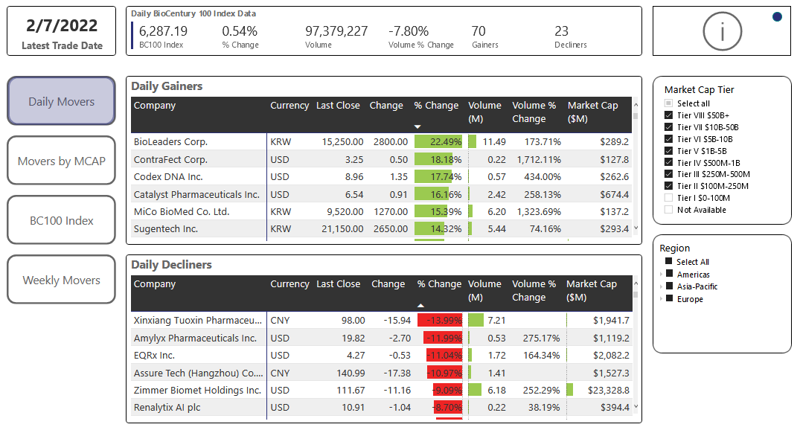
Task: Sort Daily Decliners by Currency column
Action: [x=289, y=284]
